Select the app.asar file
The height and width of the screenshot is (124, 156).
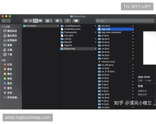pos(115,29)
